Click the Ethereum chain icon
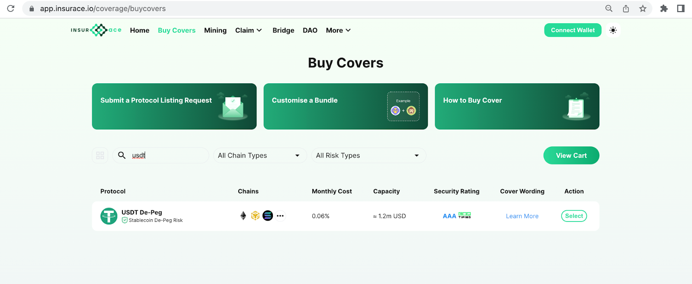 (x=243, y=216)
